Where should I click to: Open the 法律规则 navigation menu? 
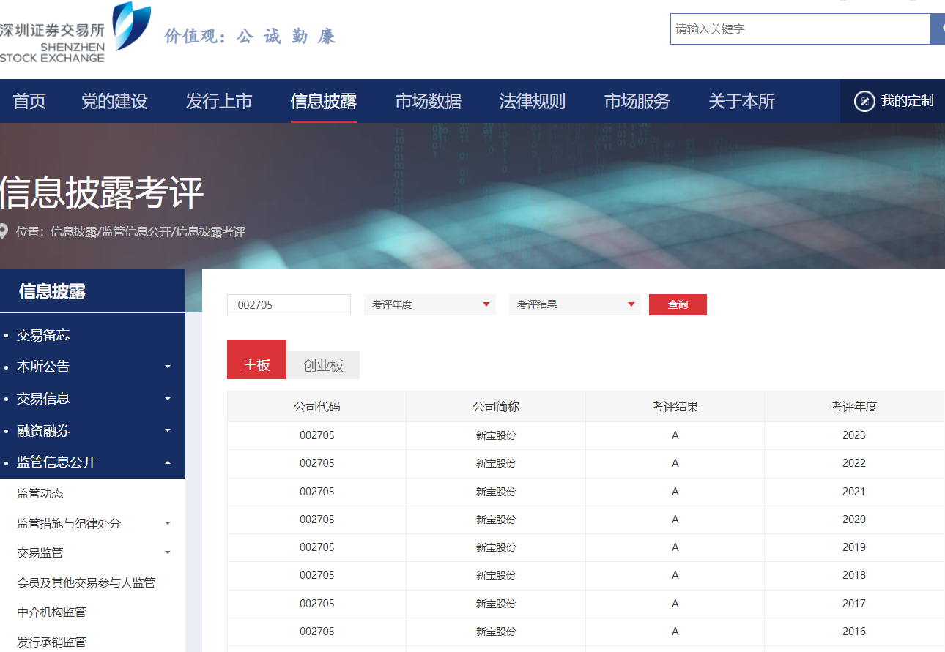(532, 101)
